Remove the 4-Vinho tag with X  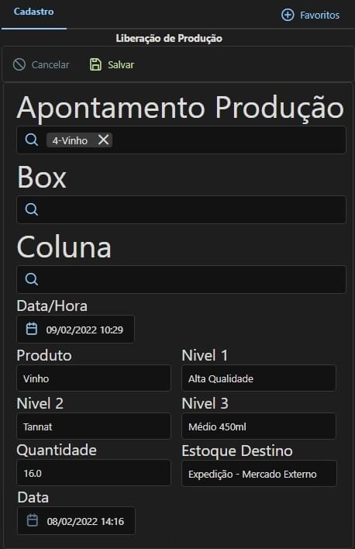point(103,140)
